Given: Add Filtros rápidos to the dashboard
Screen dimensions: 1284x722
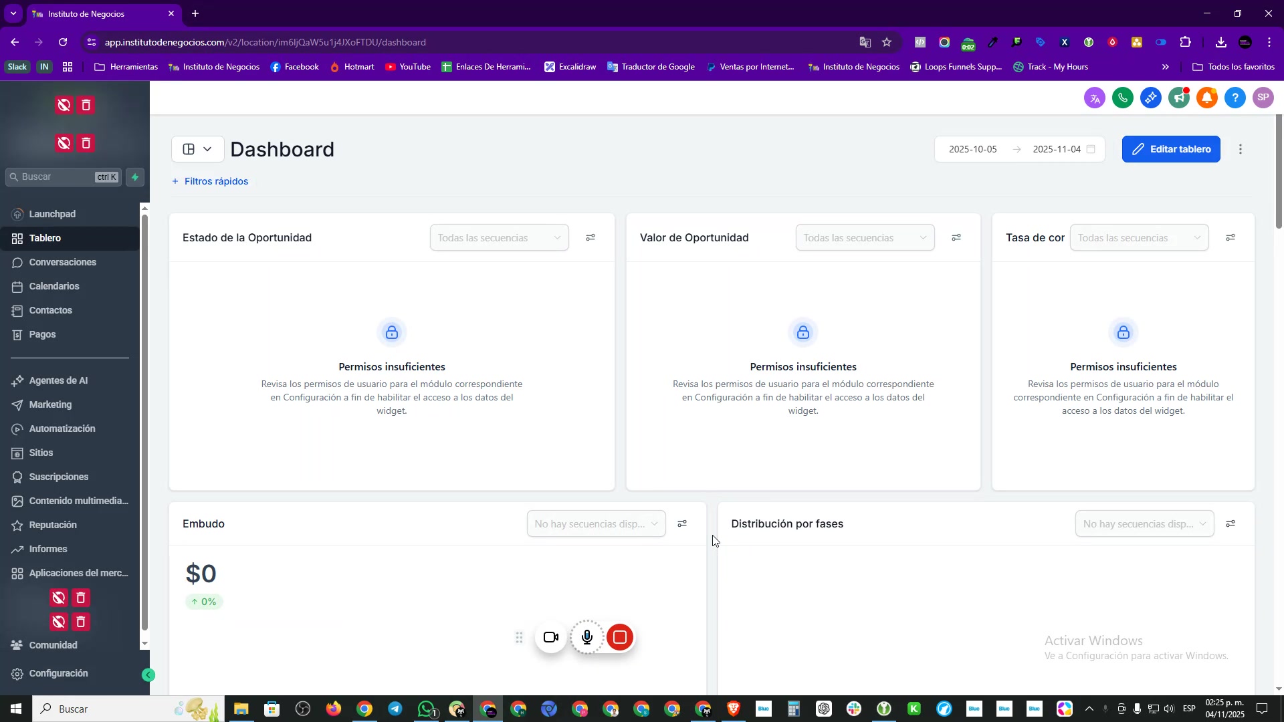Looking at the screenshot, I should [210, 181].
